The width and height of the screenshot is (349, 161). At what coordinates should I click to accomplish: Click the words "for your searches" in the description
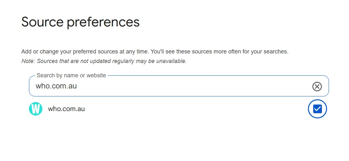265,52
